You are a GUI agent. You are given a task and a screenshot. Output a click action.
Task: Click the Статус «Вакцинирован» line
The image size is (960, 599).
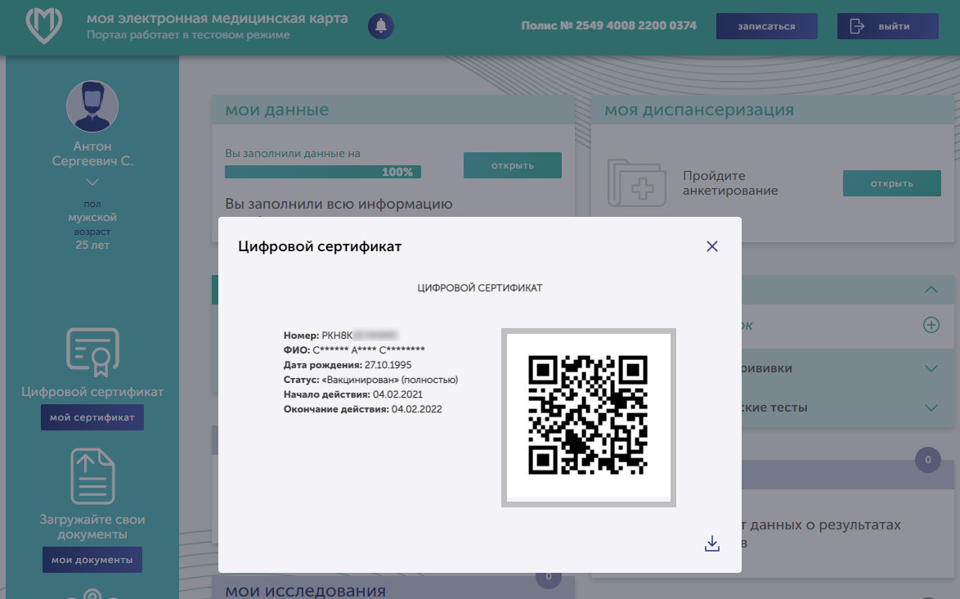(x=370, y=380)
